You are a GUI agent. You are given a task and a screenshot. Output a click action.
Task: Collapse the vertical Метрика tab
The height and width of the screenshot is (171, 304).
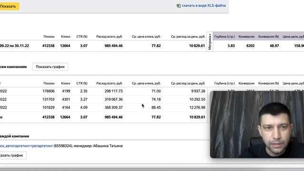pos(209,42)
